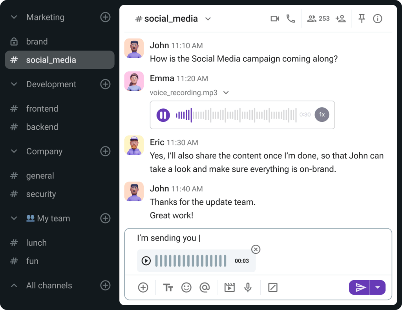
Task: Open channel info icon
Action: [x=377, y=19]
